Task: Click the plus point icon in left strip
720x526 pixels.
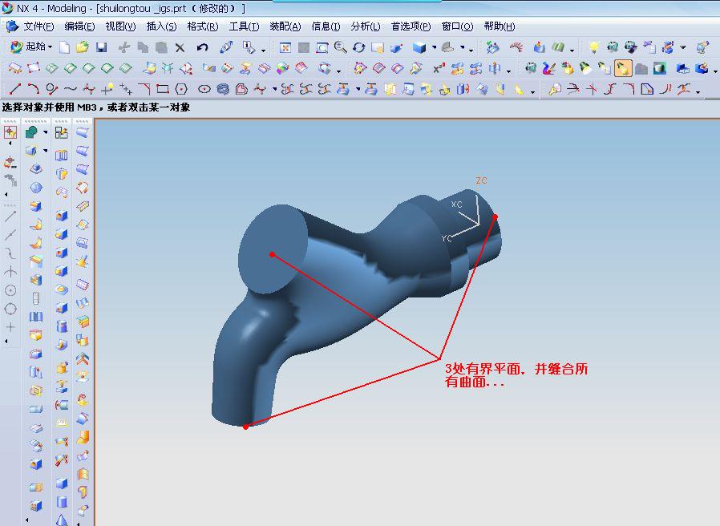Action: coord(10,327)
